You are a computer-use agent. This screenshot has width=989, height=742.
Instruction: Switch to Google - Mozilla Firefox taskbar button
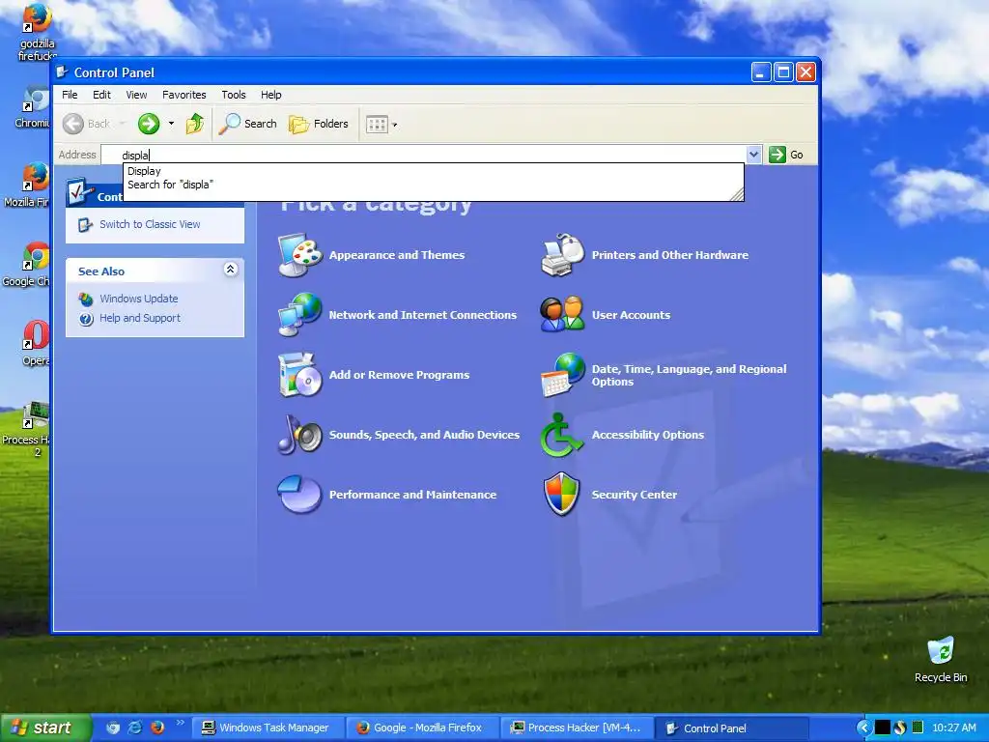[x=421, y=728]
